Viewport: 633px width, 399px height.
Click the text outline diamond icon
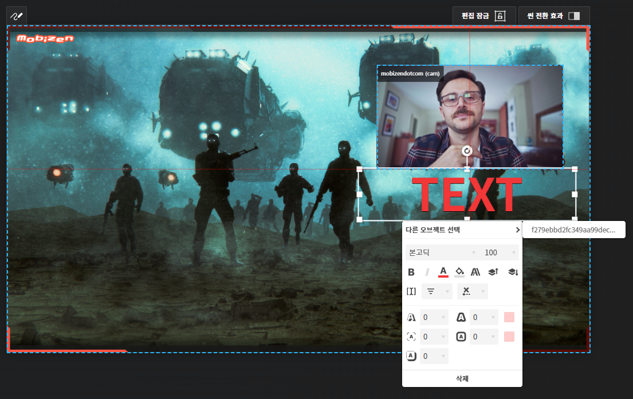tap(459, 272)
